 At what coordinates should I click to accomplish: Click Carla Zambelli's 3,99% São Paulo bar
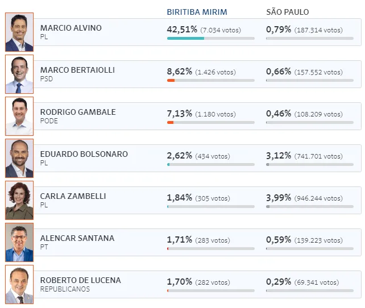pos(309,207)
